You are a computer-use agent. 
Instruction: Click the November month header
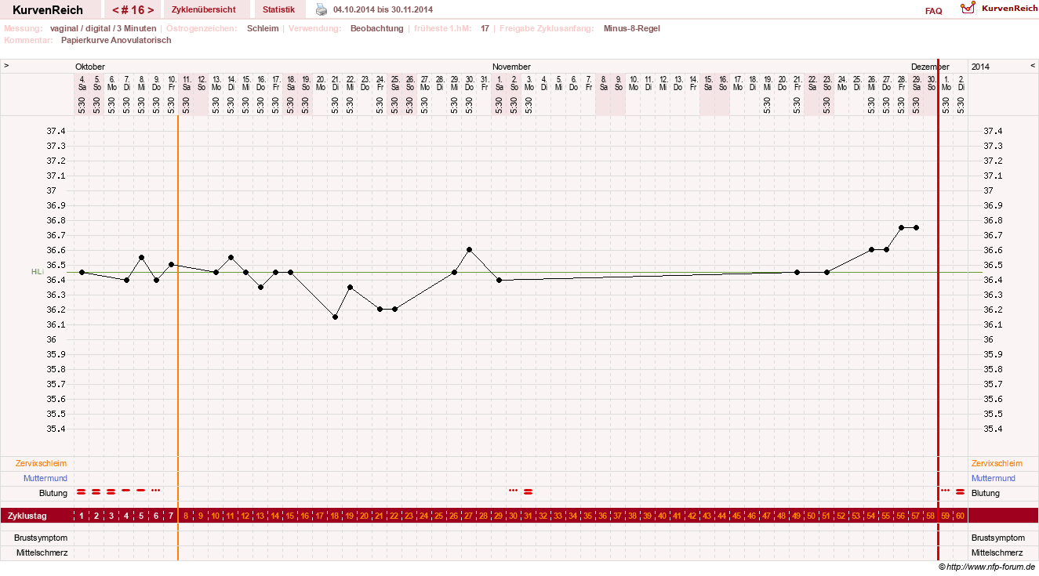click(511, 67)
